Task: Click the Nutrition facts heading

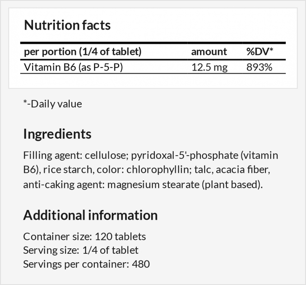Action: [x=67, y=25]
